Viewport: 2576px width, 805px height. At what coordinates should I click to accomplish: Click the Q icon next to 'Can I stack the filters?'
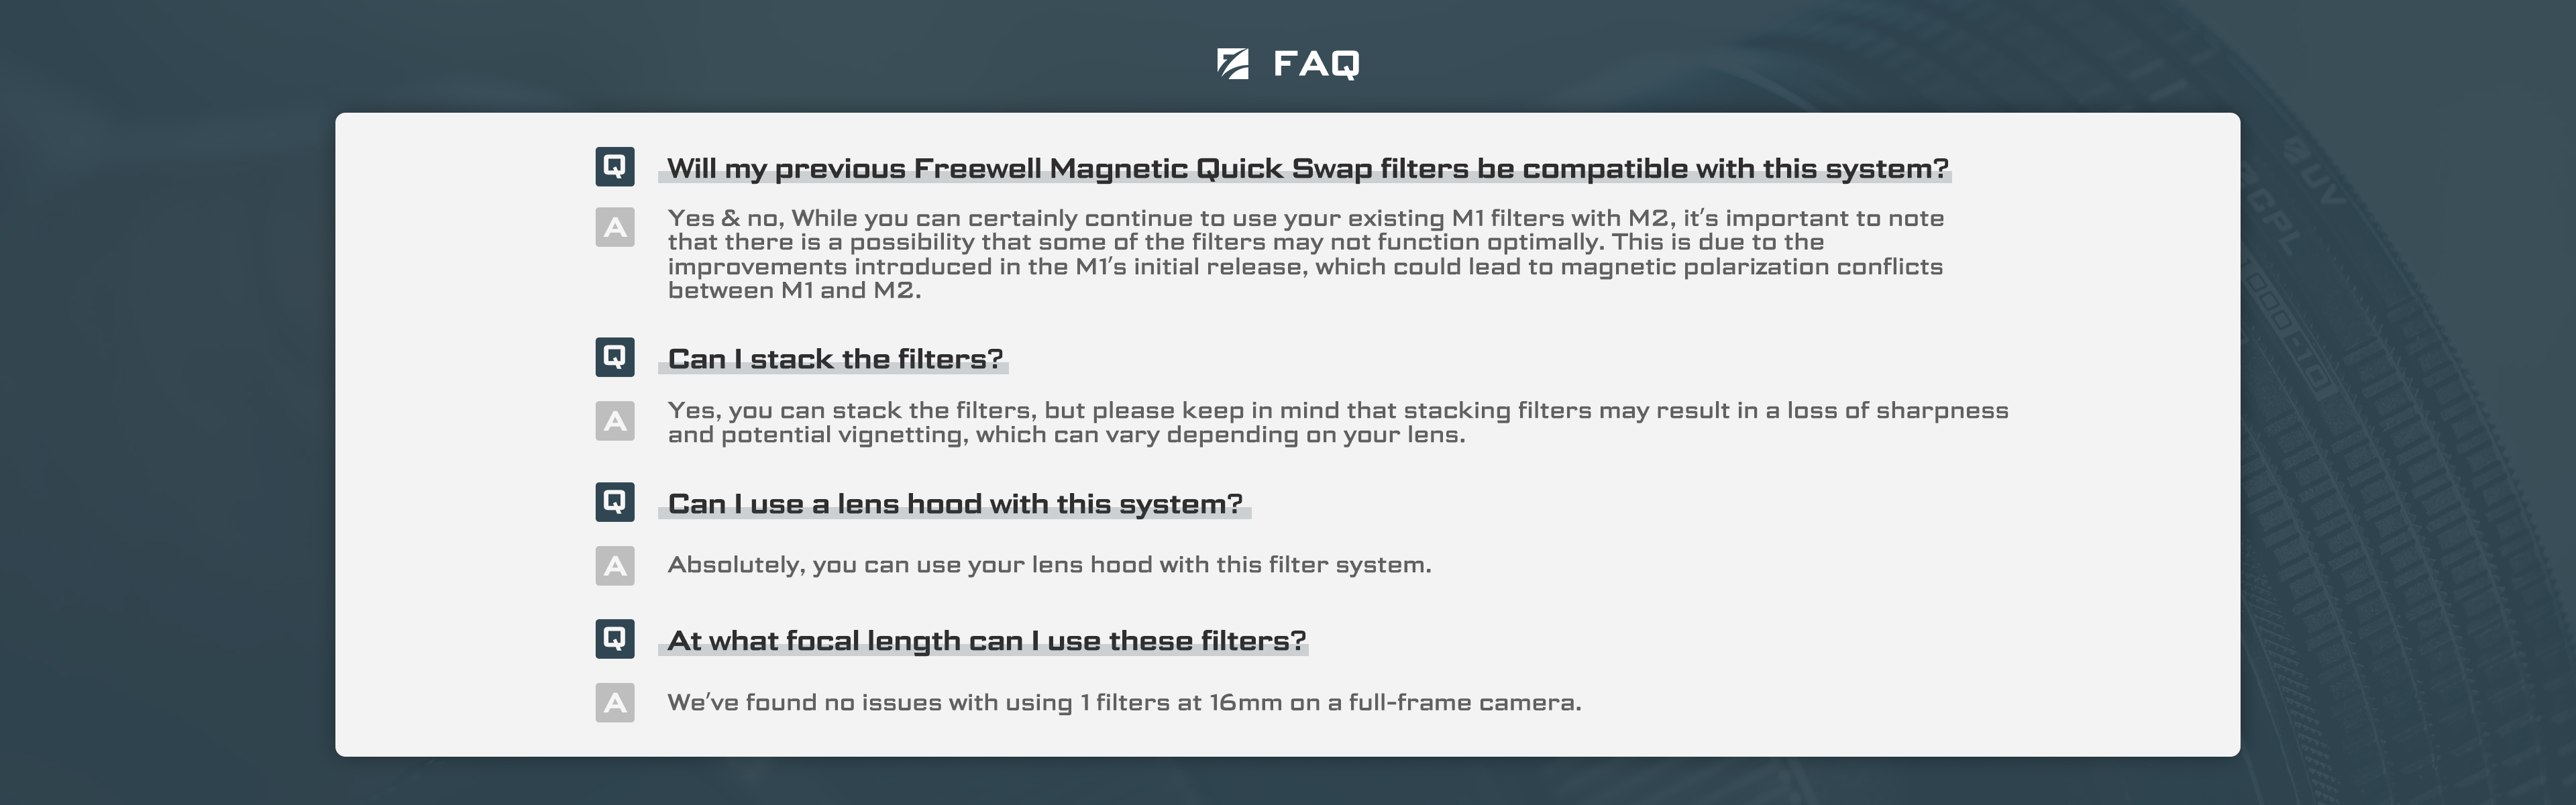[615, 357]
